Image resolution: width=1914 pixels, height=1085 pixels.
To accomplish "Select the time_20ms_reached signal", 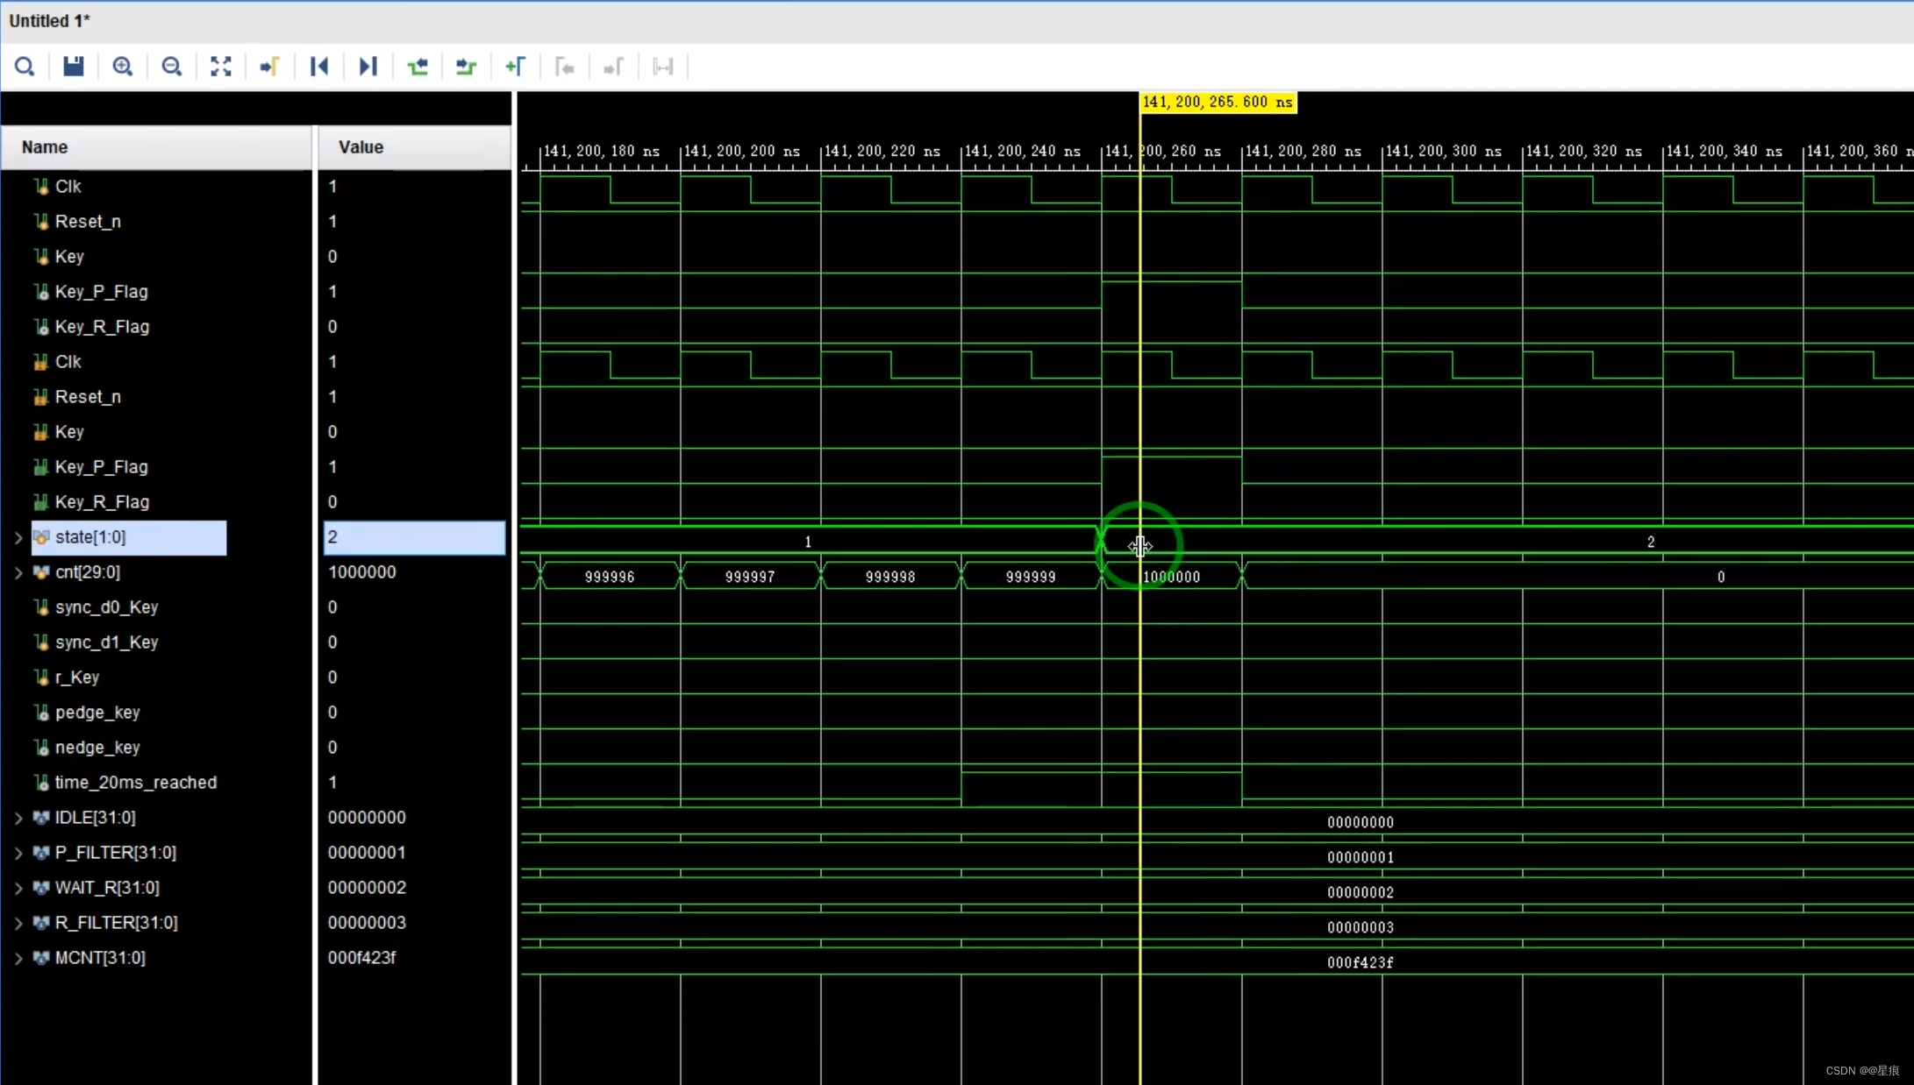I will [x=135, y=783].
